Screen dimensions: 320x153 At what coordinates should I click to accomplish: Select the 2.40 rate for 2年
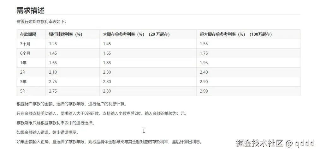click(x=204, y=72)
